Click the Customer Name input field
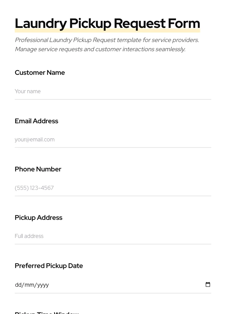Viewport: 226px width, 314px height. tap(113, 91)
